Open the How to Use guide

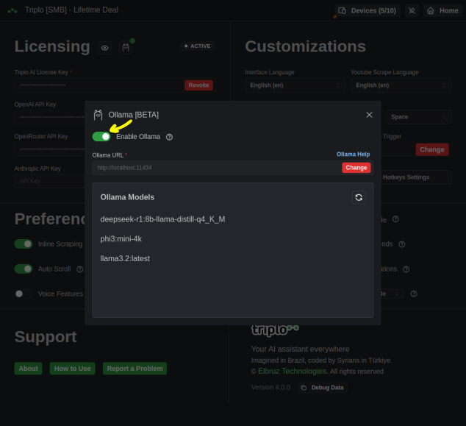(73, 369)
